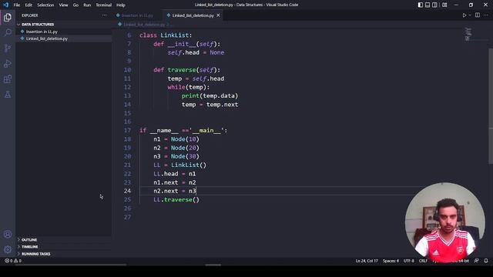
Task: Open the View menu
Action: (63, 5)
